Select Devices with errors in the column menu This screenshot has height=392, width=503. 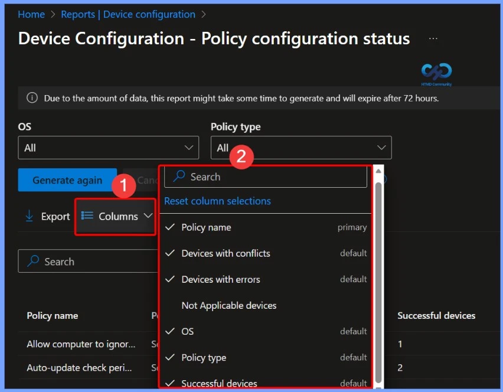coord(221,279)
